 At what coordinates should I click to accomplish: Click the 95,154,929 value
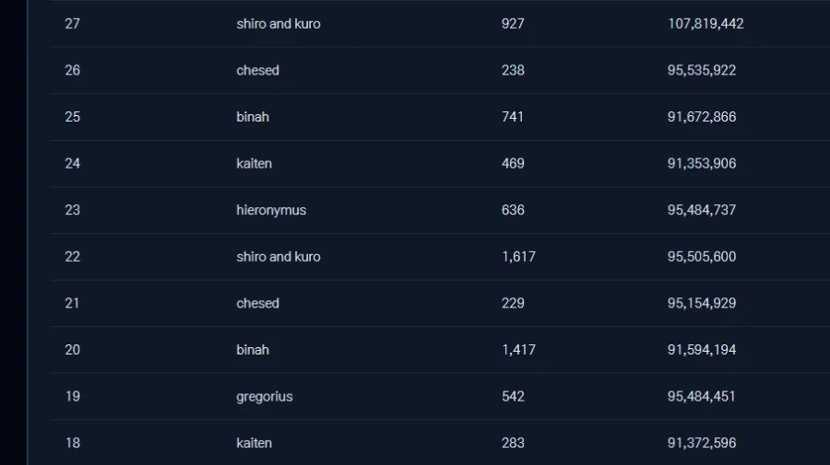702,303
